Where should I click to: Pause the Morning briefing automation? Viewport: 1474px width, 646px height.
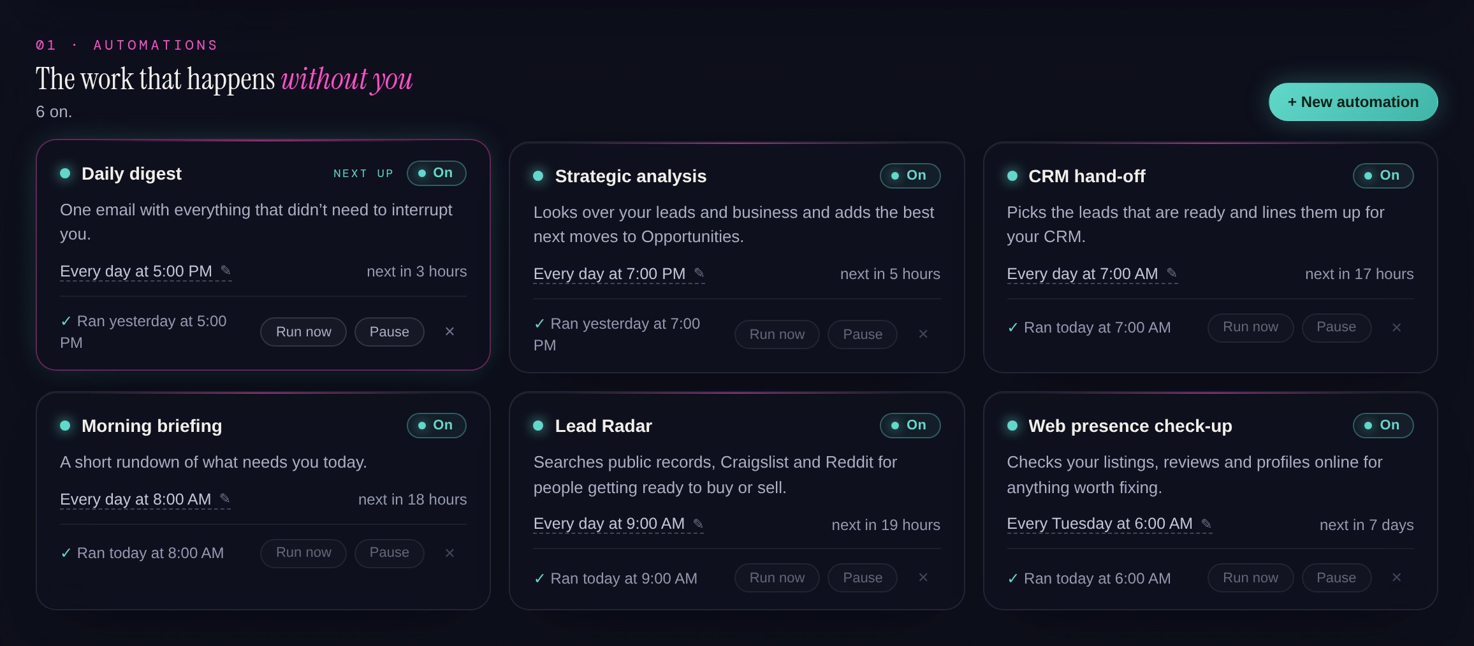tap(390, 553)
